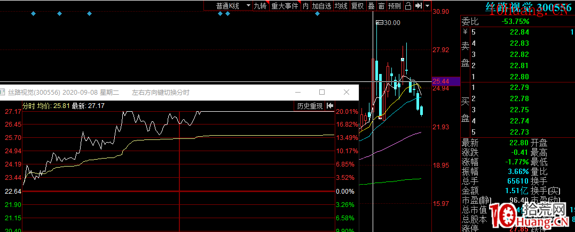Image resolution: width=575 pixels, height=232 pixels.
Task: Select sell level 4 price 22.83
Action: point(519,44)
